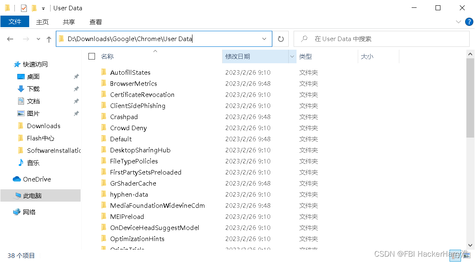475x262 pixels.
Task: Select the OnDeviceHeadSuggestModel folder name
Action: [x=155, y=228]
